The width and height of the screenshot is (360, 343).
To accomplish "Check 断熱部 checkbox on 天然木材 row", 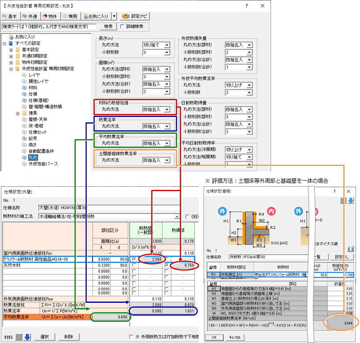I will pos(134,265).
